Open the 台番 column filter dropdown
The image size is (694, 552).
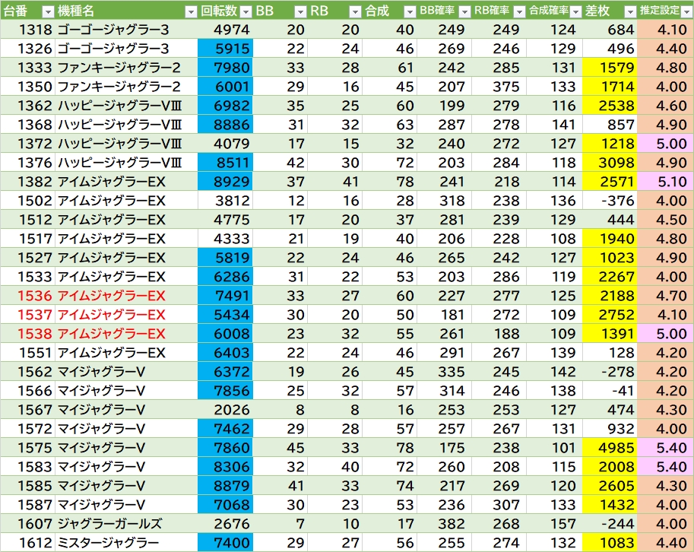point(48,12)
